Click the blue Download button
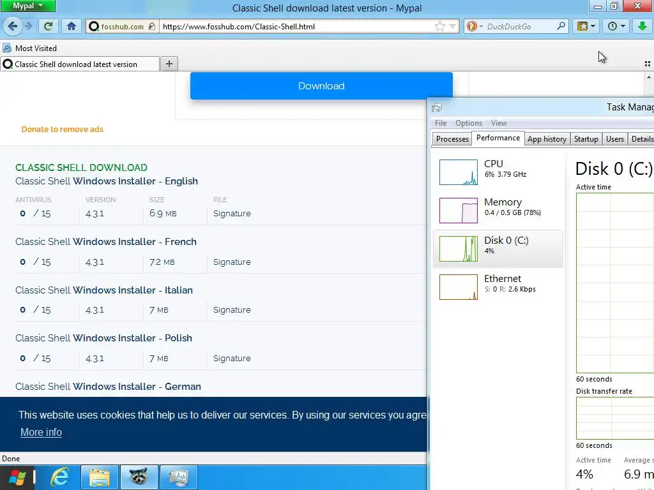 coord(321,86)
